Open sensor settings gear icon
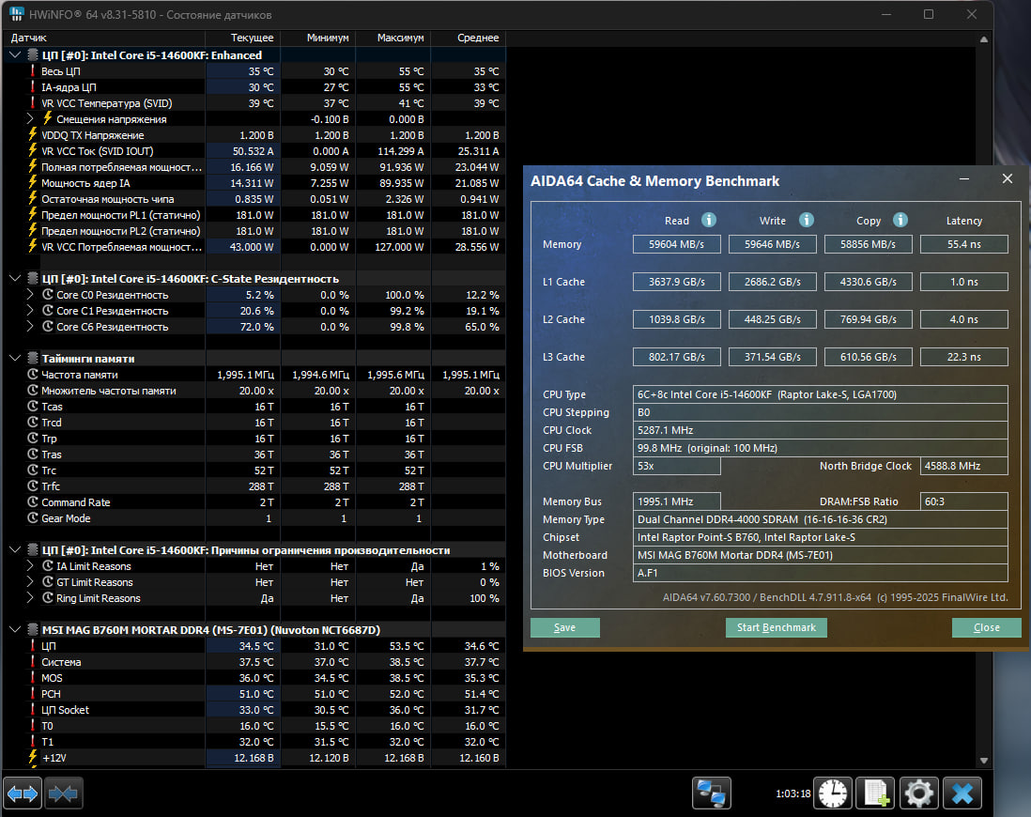 [x=918, y=794]
